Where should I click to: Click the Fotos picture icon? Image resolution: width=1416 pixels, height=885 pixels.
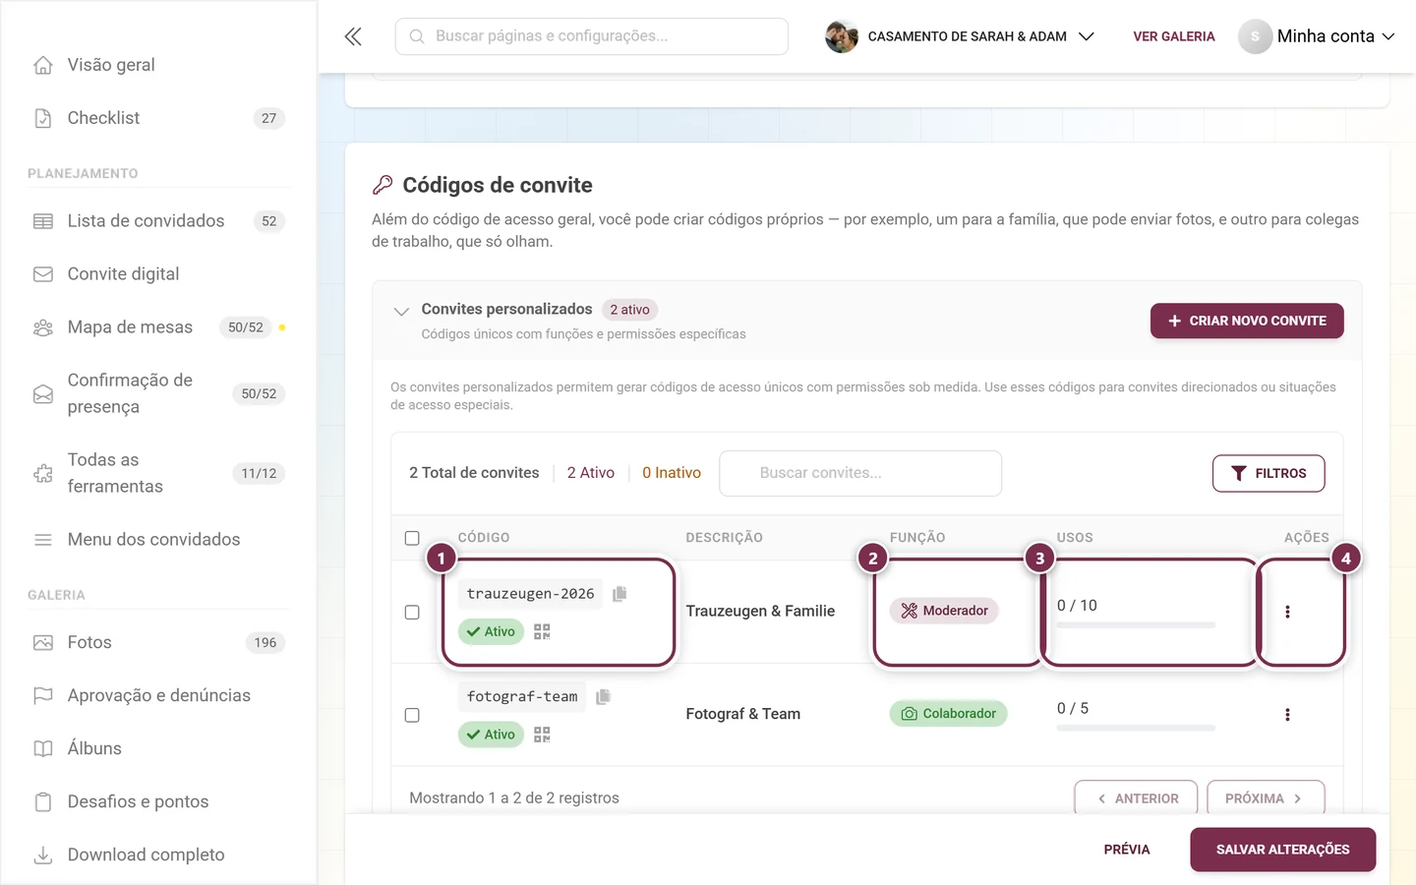pyautogui.click(x=43, y=642)
